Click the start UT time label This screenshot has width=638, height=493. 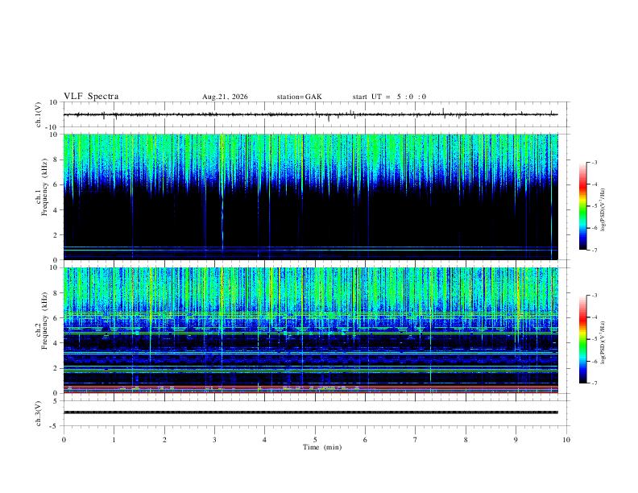point(389,97)
